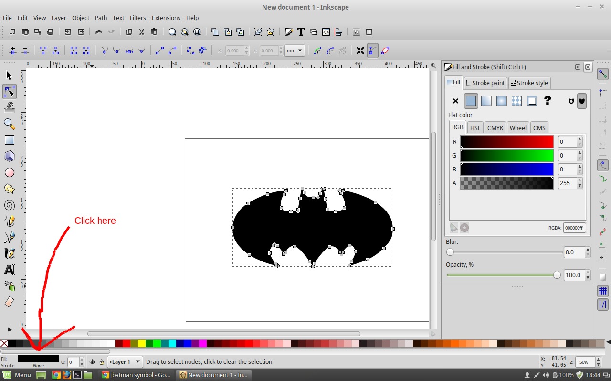
Task: Switch to HSL color tab
Action: pyautogui.click(x=475, y=128)
